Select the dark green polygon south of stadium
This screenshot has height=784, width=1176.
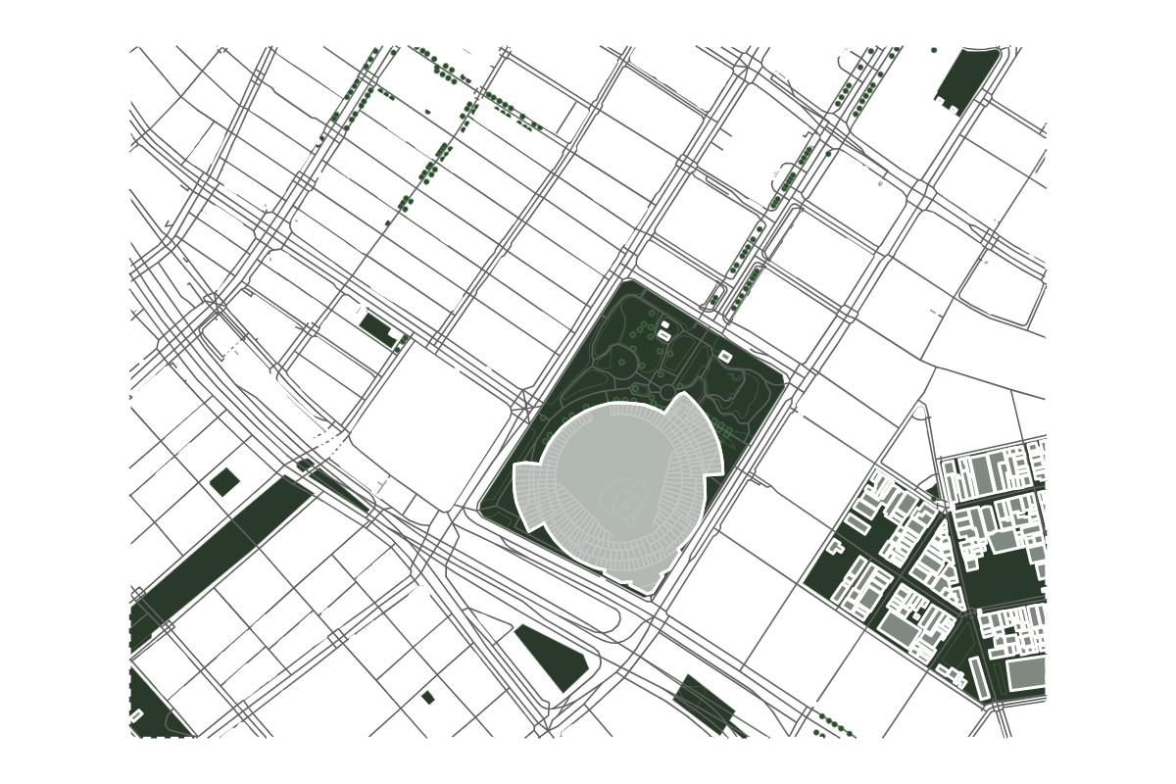[553, 657]
